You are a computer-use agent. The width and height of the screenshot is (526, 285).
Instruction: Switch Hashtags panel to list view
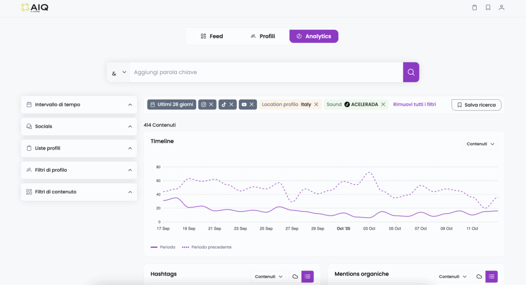pos(307,277)
